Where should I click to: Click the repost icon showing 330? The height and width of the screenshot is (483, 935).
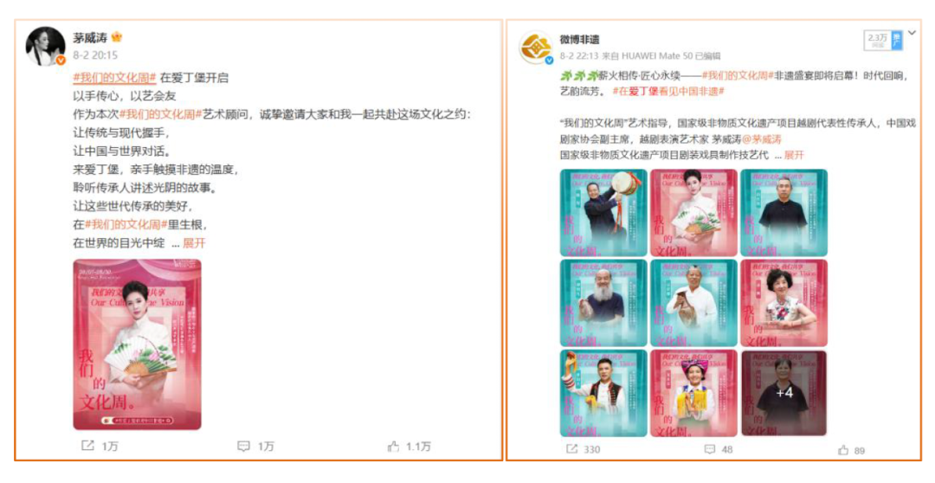coord(572,448)
